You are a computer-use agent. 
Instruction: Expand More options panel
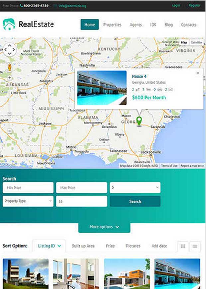pyautogui.click(x=104, y=227)
